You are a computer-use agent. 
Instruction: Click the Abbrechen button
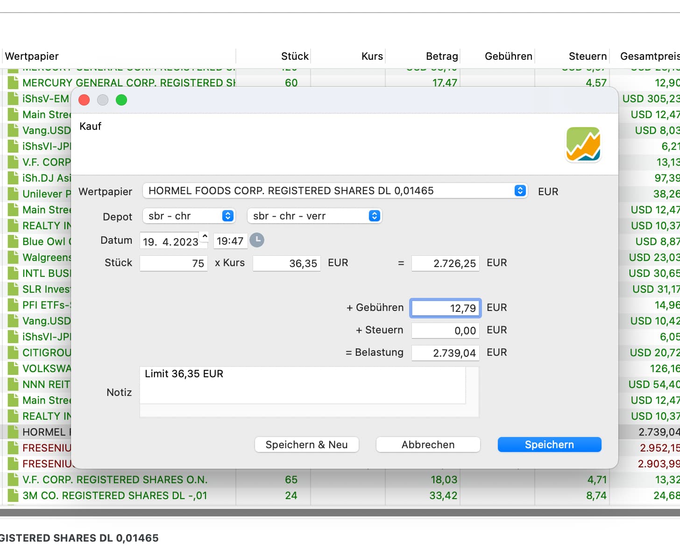tap(428, 444)
